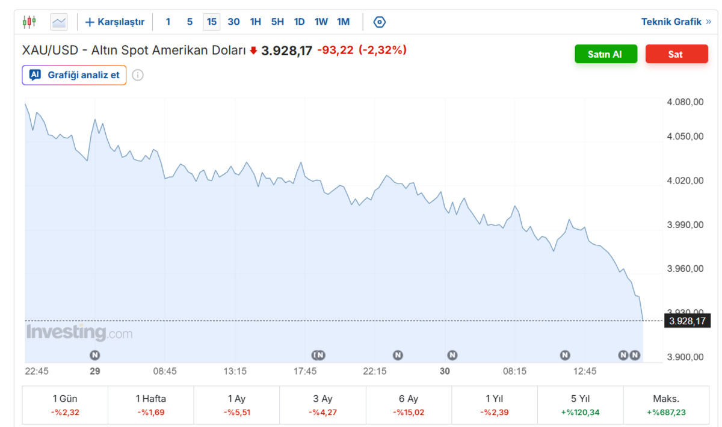The image size is (722, 427).
Task: Choose the Maks. range tab
Action: [x=666, y=405]
